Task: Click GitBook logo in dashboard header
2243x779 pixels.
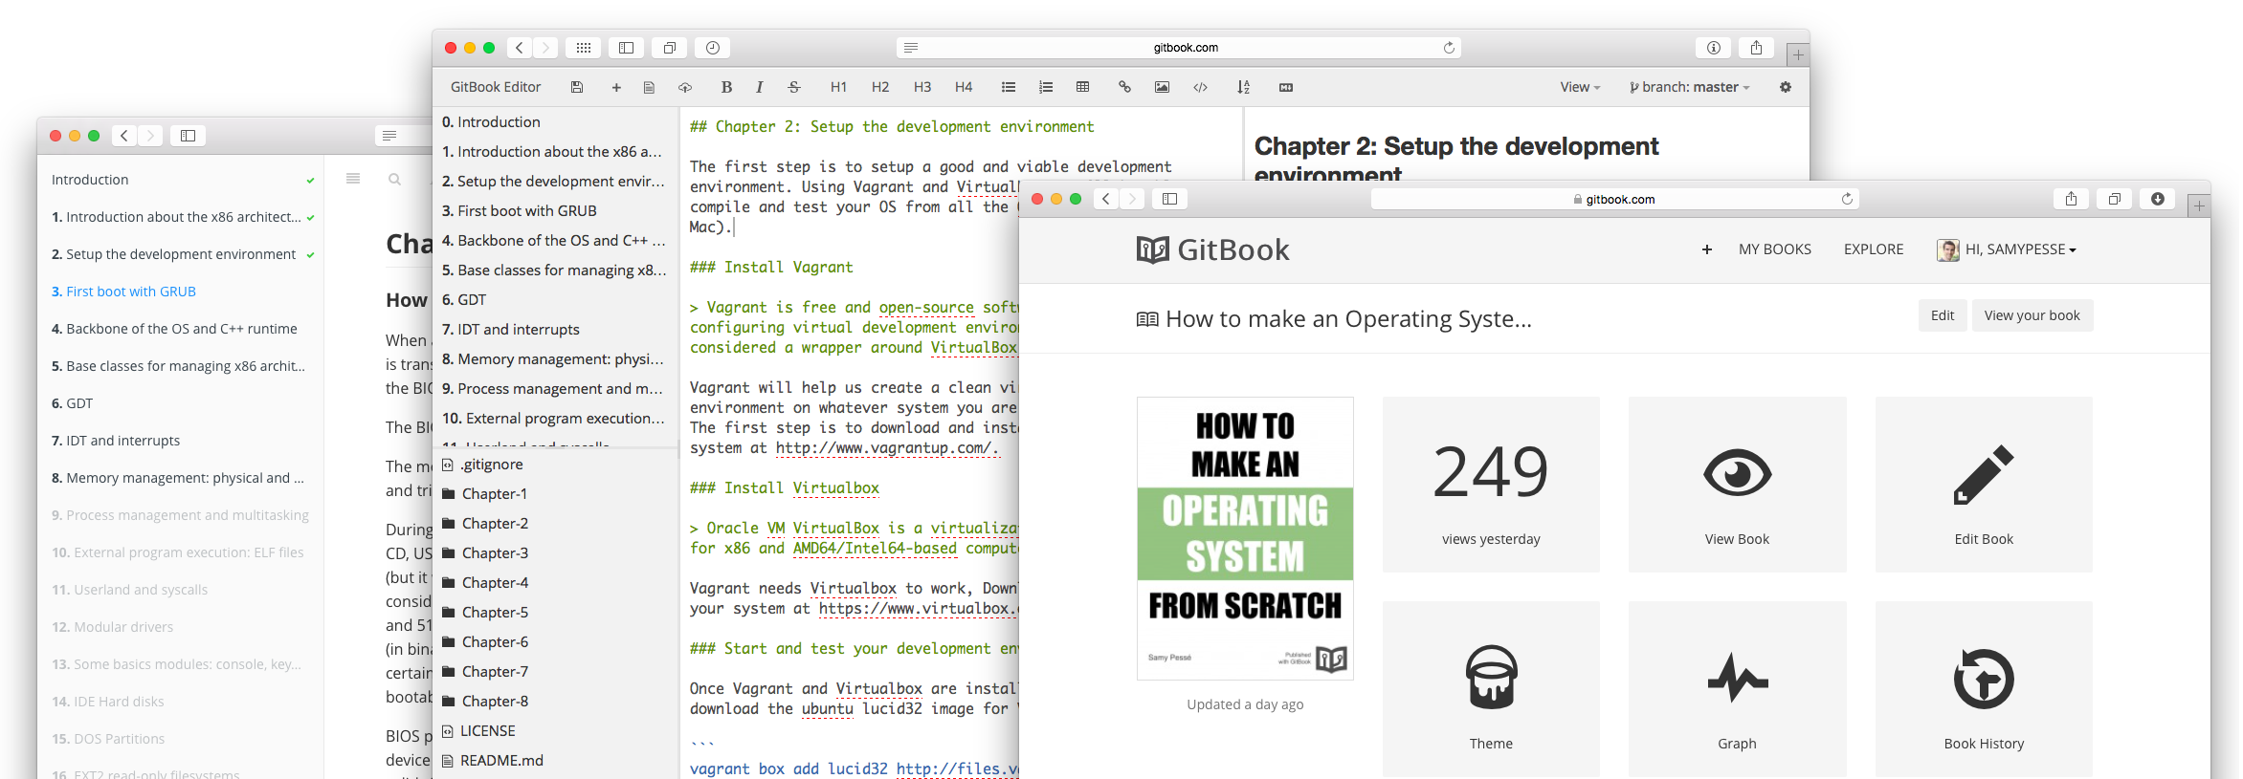Action: click(x=1212, y=249)
